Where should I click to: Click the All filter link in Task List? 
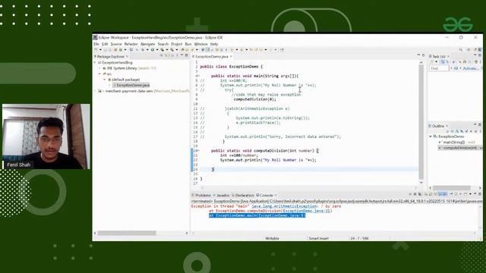tap(456, 68)
